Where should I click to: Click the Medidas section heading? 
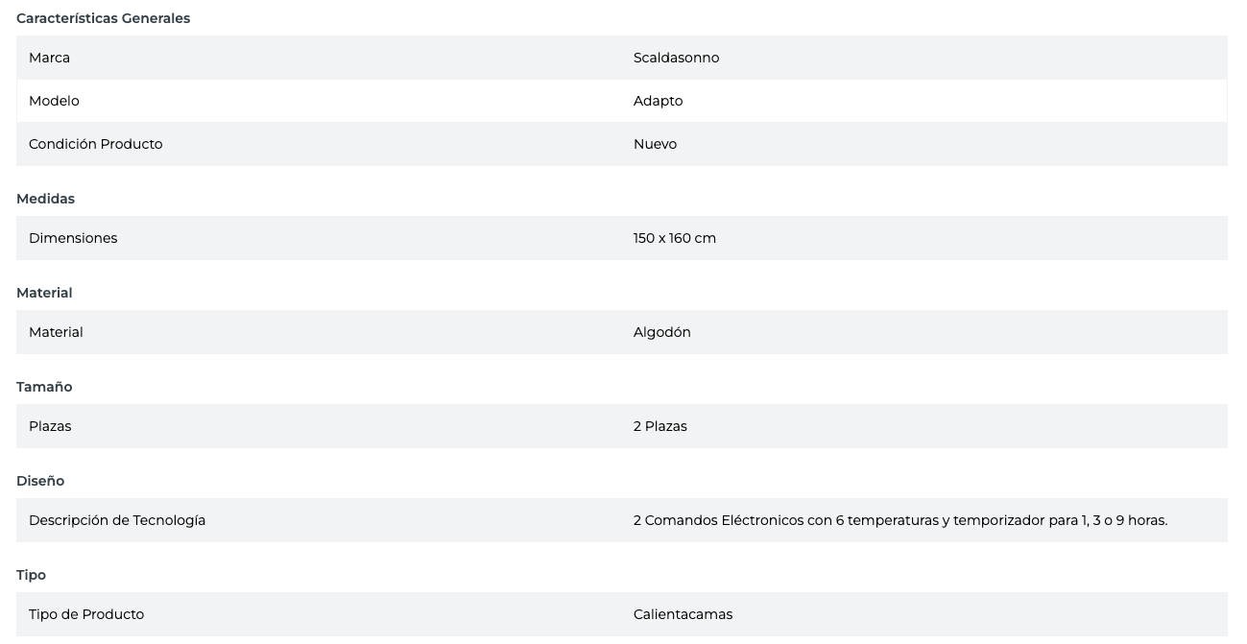[45, 199]
